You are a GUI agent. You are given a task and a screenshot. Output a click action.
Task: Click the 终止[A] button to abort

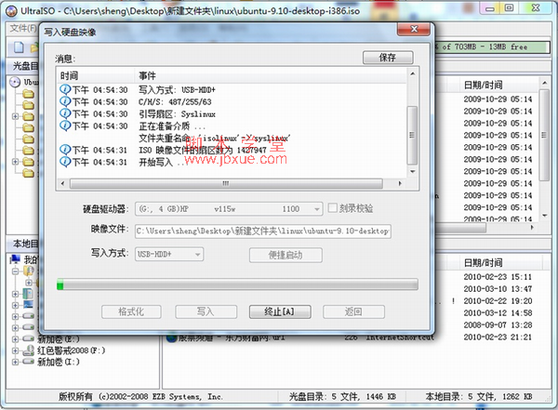pos(280,311)
